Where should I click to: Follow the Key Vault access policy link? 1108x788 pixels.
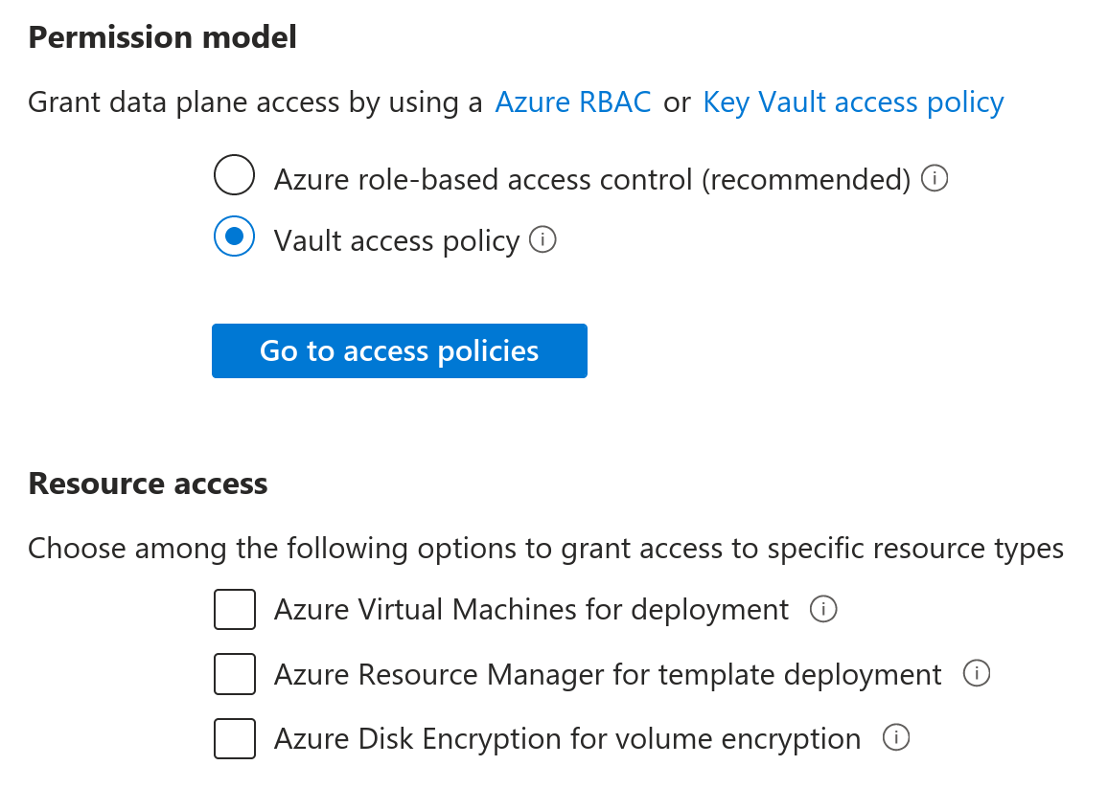[853, 102]
